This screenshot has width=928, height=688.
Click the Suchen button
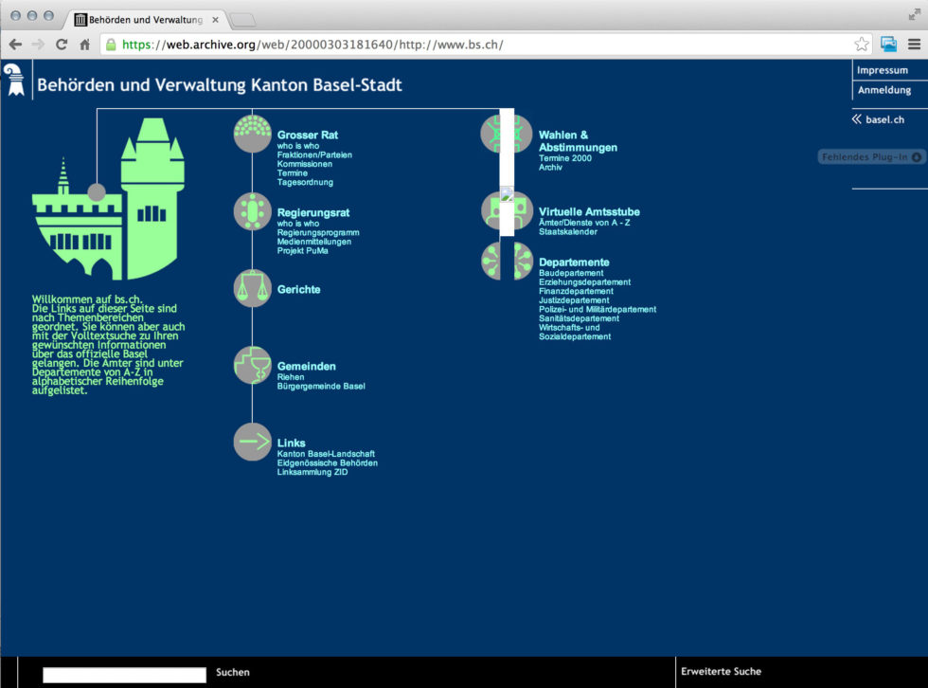pyautogui.click(x=233, y=673)
